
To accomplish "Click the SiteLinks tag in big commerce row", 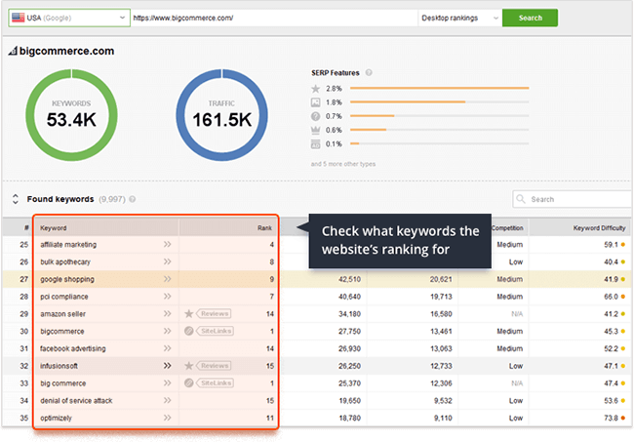I will point(216,382).
